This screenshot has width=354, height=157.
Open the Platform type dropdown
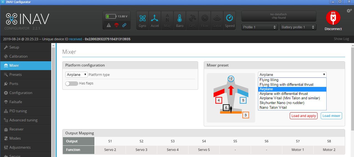(x=77, y=74)
